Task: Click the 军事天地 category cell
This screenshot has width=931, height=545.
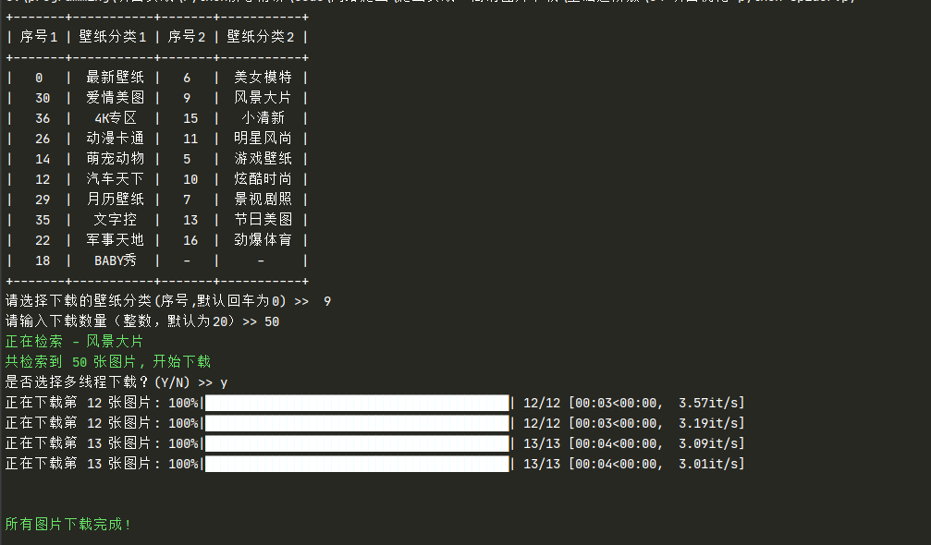Action: tap(116, 239)
